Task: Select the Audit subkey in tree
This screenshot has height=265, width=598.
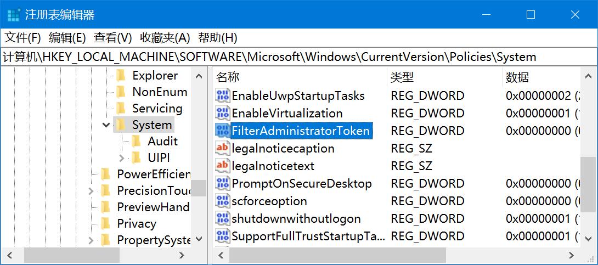Action: pos(162,142)
